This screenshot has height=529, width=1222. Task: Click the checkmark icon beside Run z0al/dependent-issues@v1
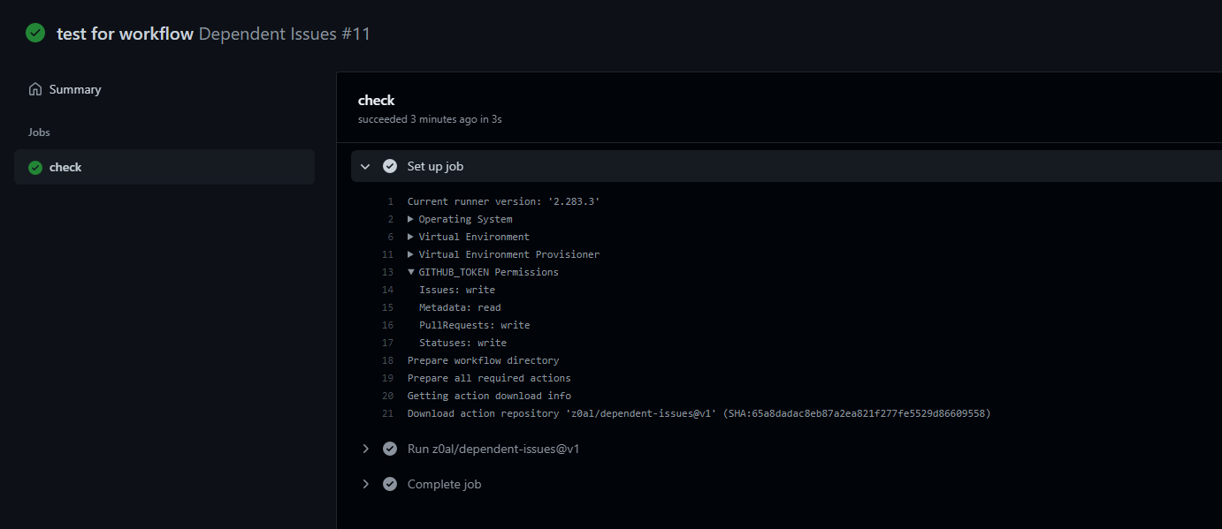point(390,449)
